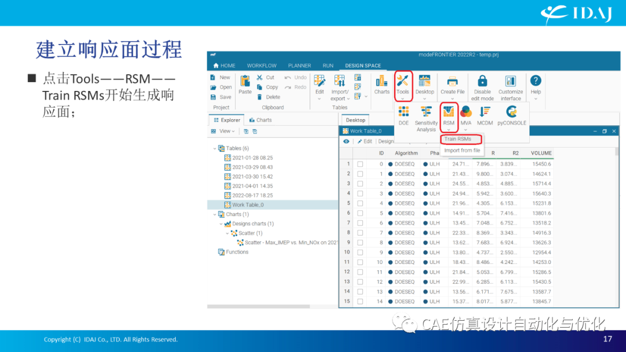Screen dimensions: 626x352
Task: Open the View dropdown in Explorer
Action: pos(223,131)
